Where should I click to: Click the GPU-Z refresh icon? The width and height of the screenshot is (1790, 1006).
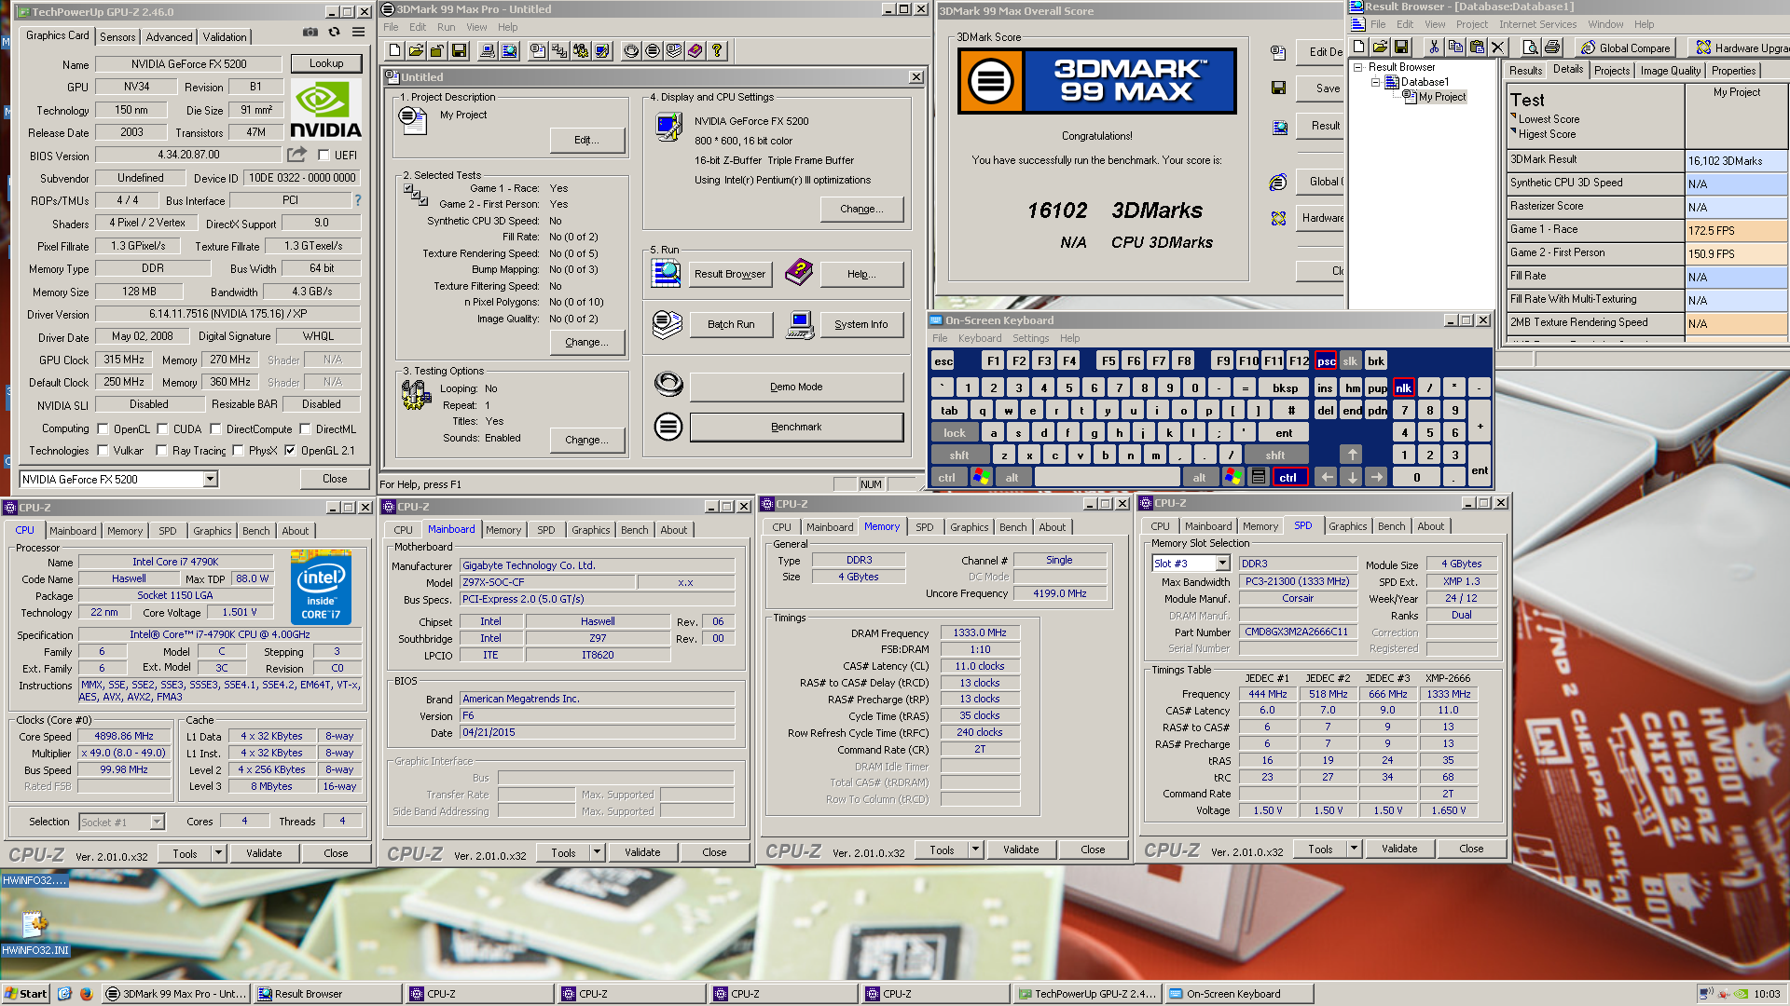click(335, 33)
